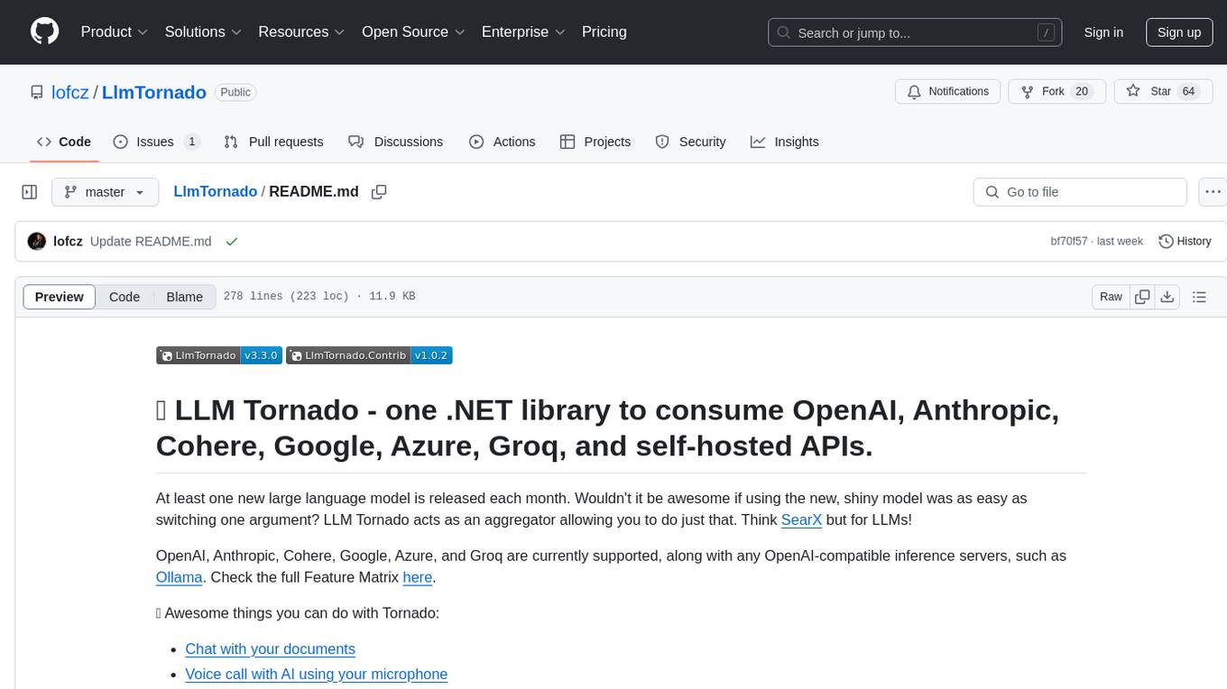Switch to the Issues tab
The width and height of the screenshot is (1227, 689).
[156, 142]
